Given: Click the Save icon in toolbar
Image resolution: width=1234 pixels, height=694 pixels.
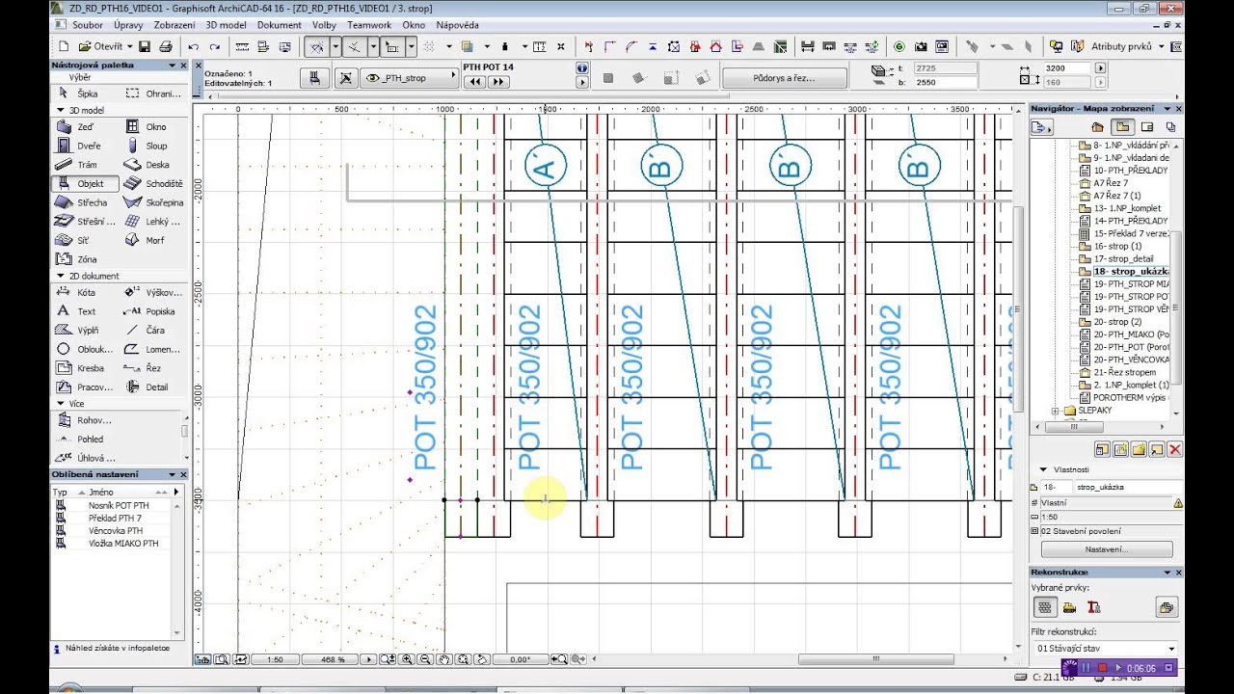Looking at the screenshot, I should pos(145,46).
